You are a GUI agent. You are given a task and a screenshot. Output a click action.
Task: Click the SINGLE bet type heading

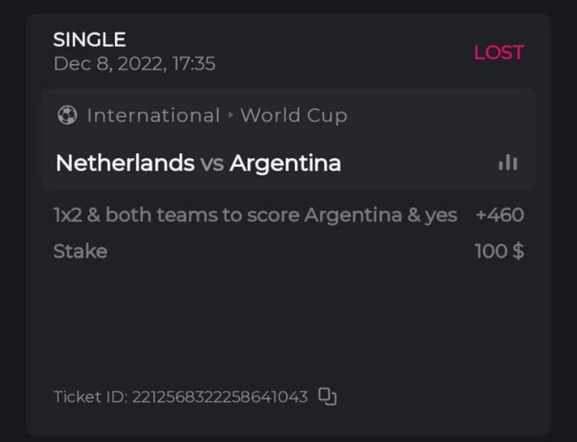pyautogui.click(x=89, y=39)
